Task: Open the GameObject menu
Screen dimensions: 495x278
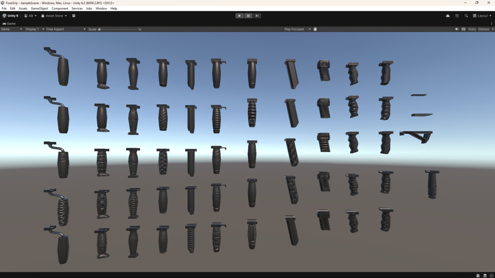Action: coord(39,8)
